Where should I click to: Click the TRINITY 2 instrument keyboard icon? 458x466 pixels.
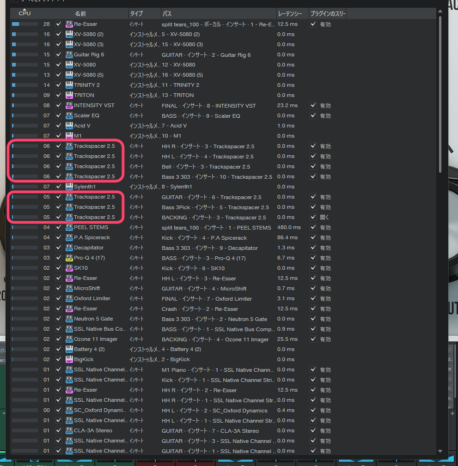[x=69, y=85]
